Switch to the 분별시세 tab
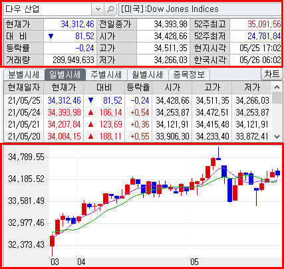 point(23,74)
